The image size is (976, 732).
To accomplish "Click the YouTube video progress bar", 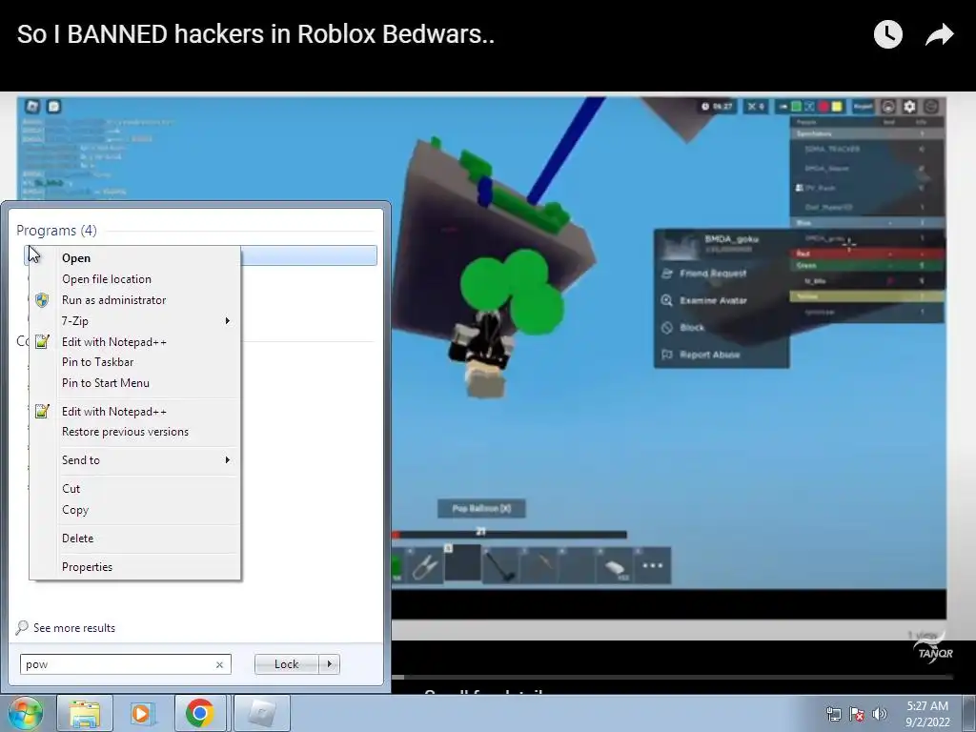I will 672,678.
